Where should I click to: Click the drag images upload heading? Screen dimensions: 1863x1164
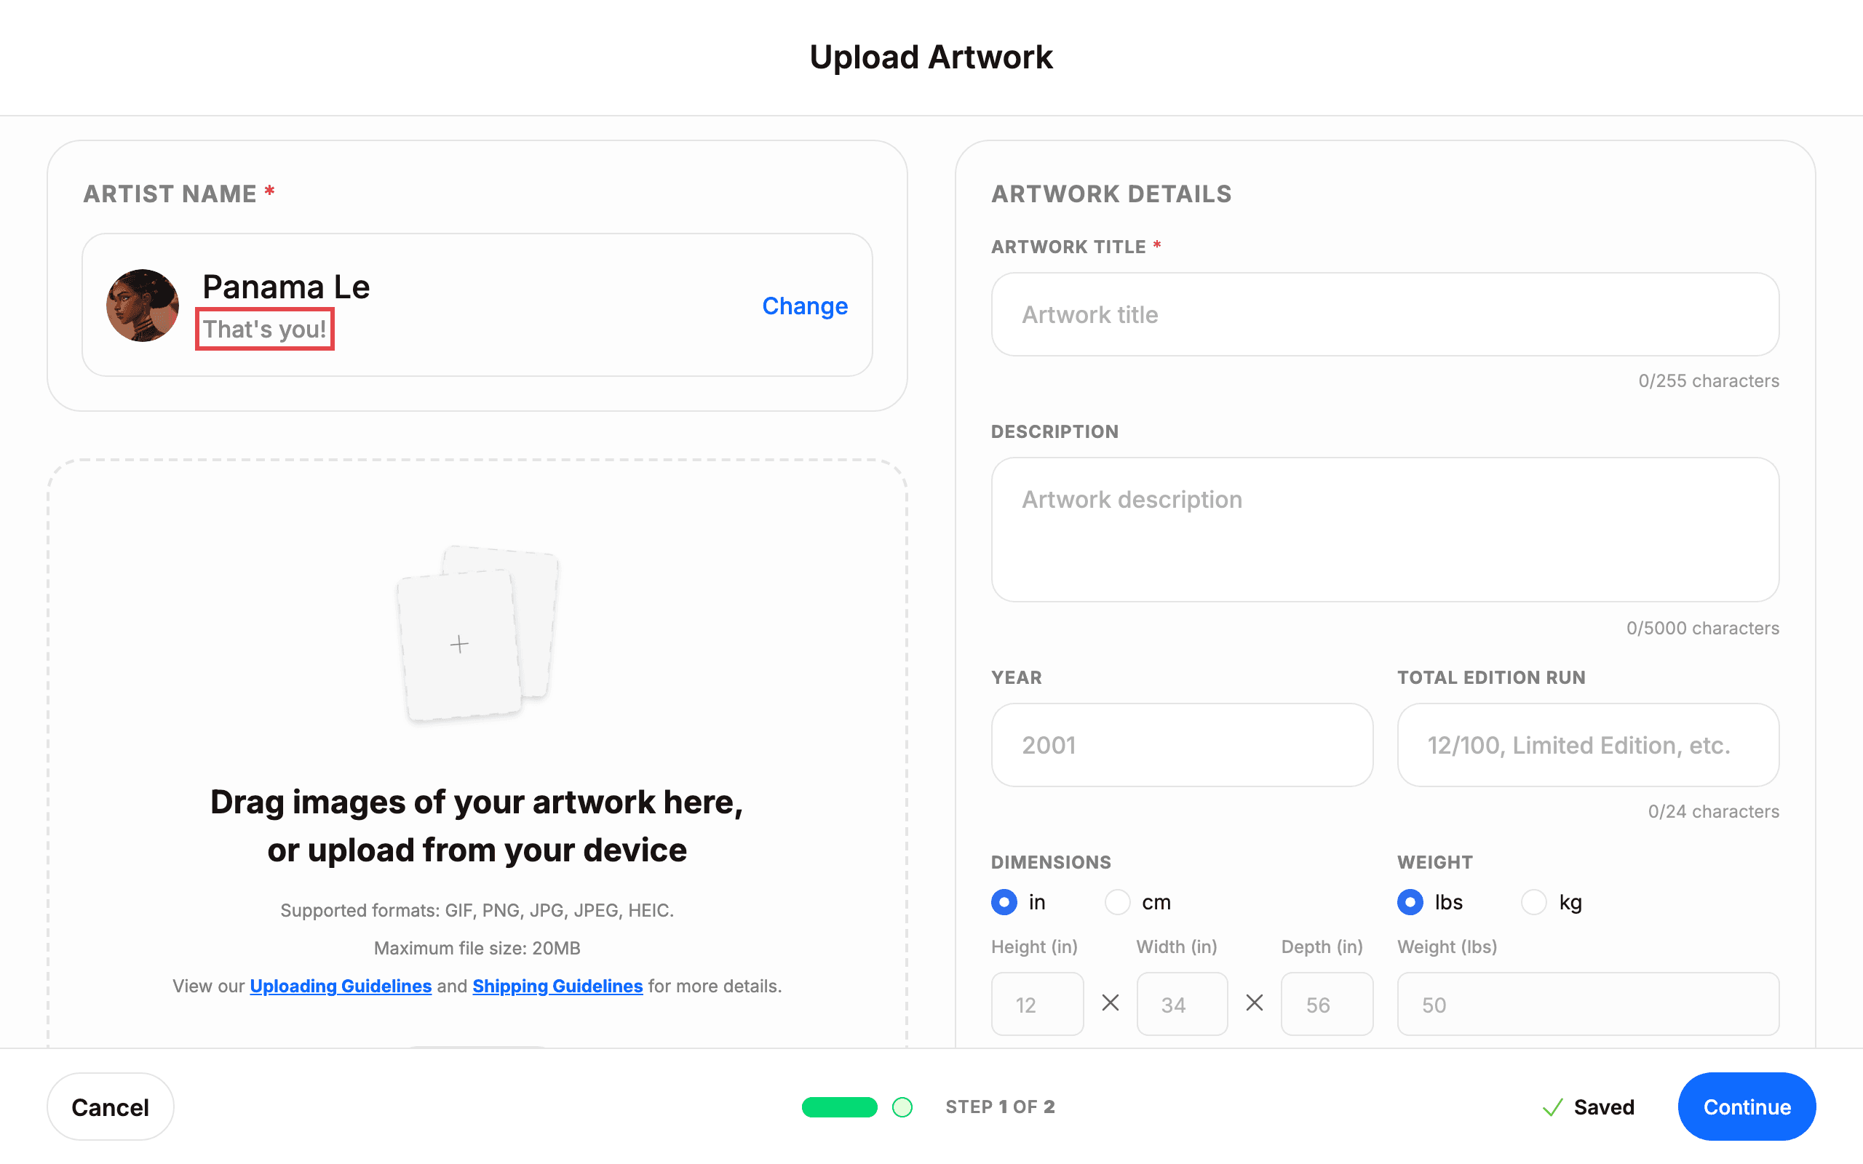(477, 826)
